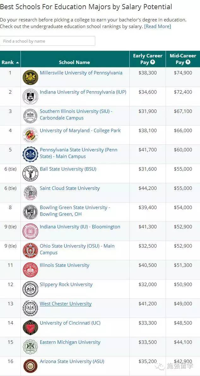200x376 pixels.
Task: Focus the Find a school by name field
Action: tap(48, 41)
